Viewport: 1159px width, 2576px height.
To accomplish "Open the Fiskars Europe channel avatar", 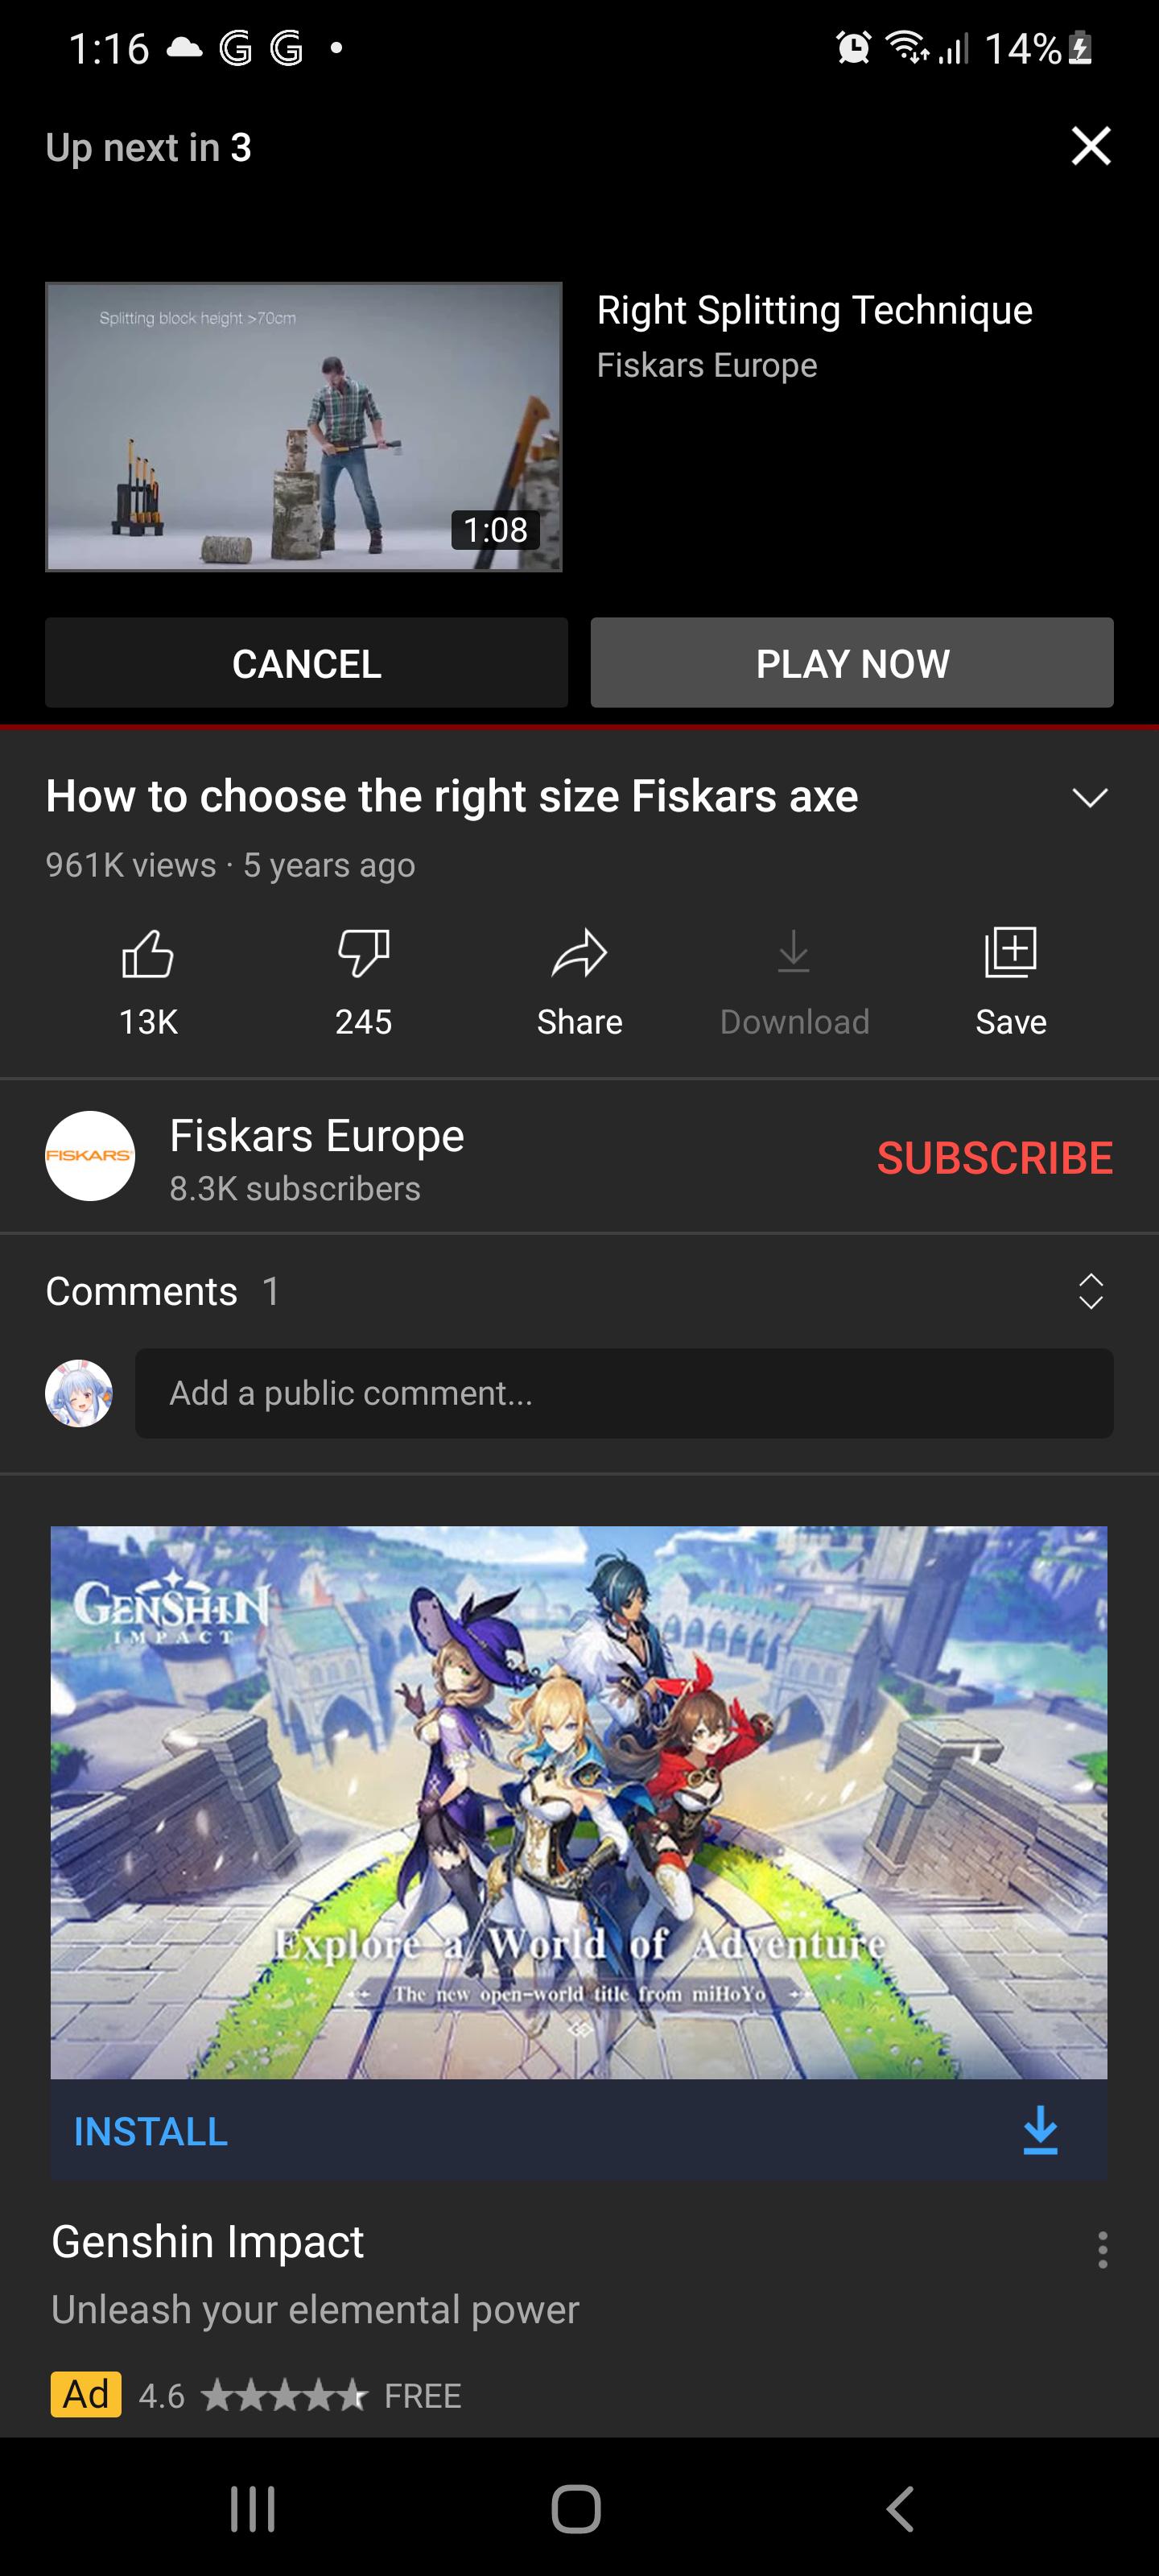I will pyautogui.click(x=90, y=1156).
